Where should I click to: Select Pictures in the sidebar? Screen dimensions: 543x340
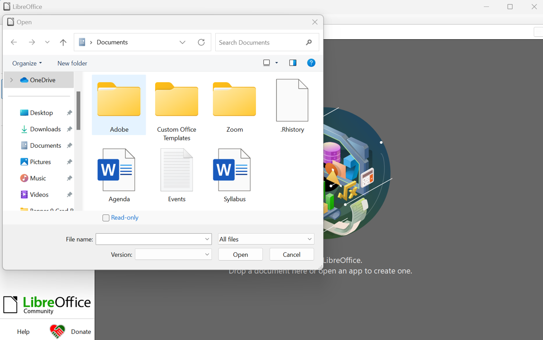pyautogui.click(x=41, y=161)
